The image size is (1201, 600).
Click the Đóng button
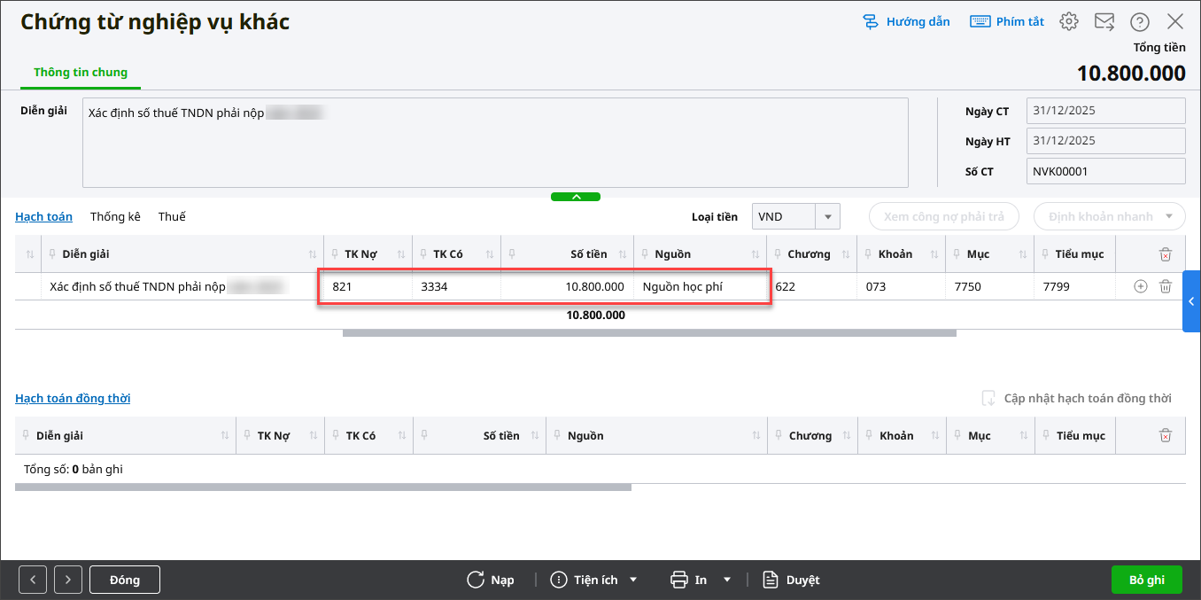pyautogui.click(x=125, y=580)
